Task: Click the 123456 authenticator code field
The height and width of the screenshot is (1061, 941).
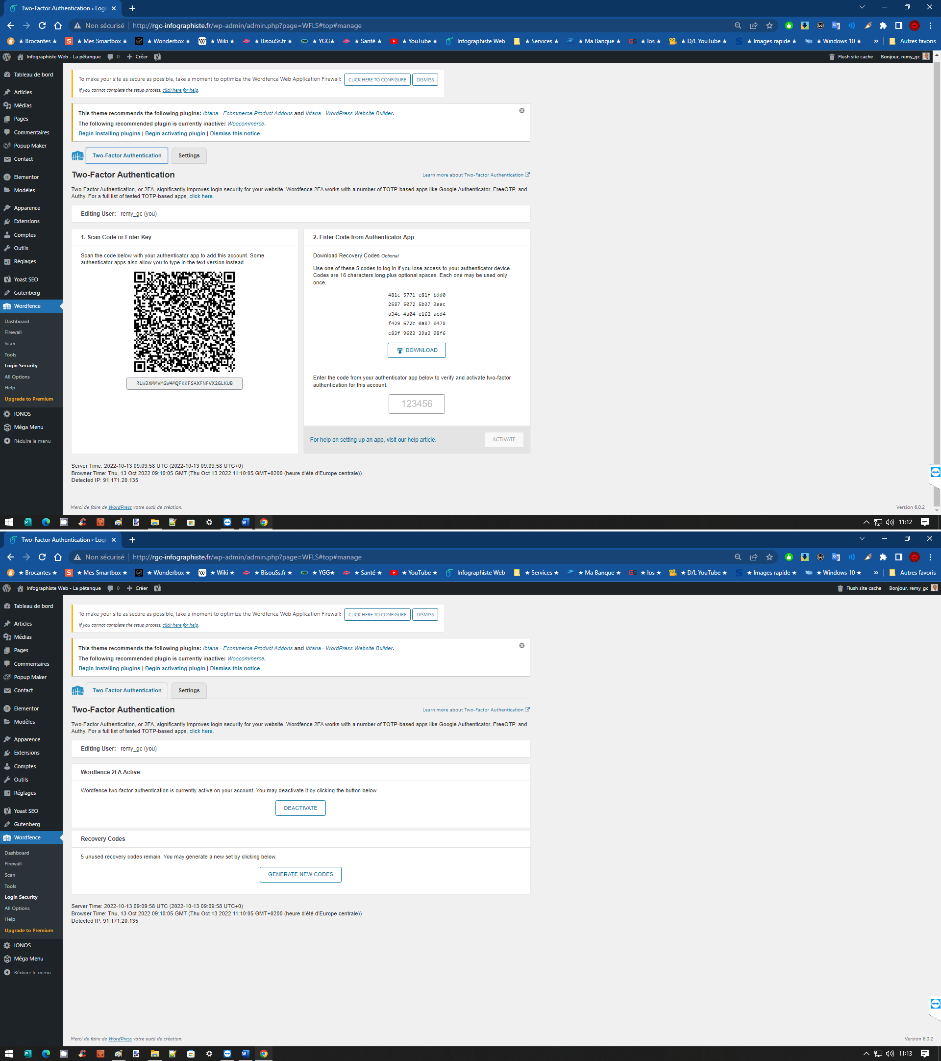Action: (416, 404)
